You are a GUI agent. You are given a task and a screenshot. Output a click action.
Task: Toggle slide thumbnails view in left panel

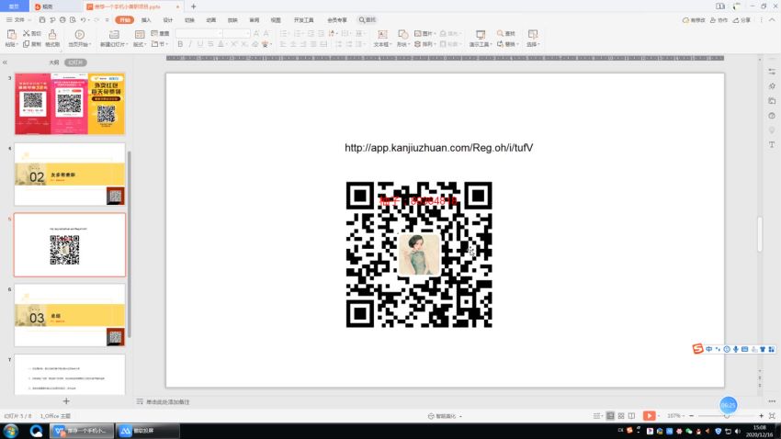(x=75, y=62)
